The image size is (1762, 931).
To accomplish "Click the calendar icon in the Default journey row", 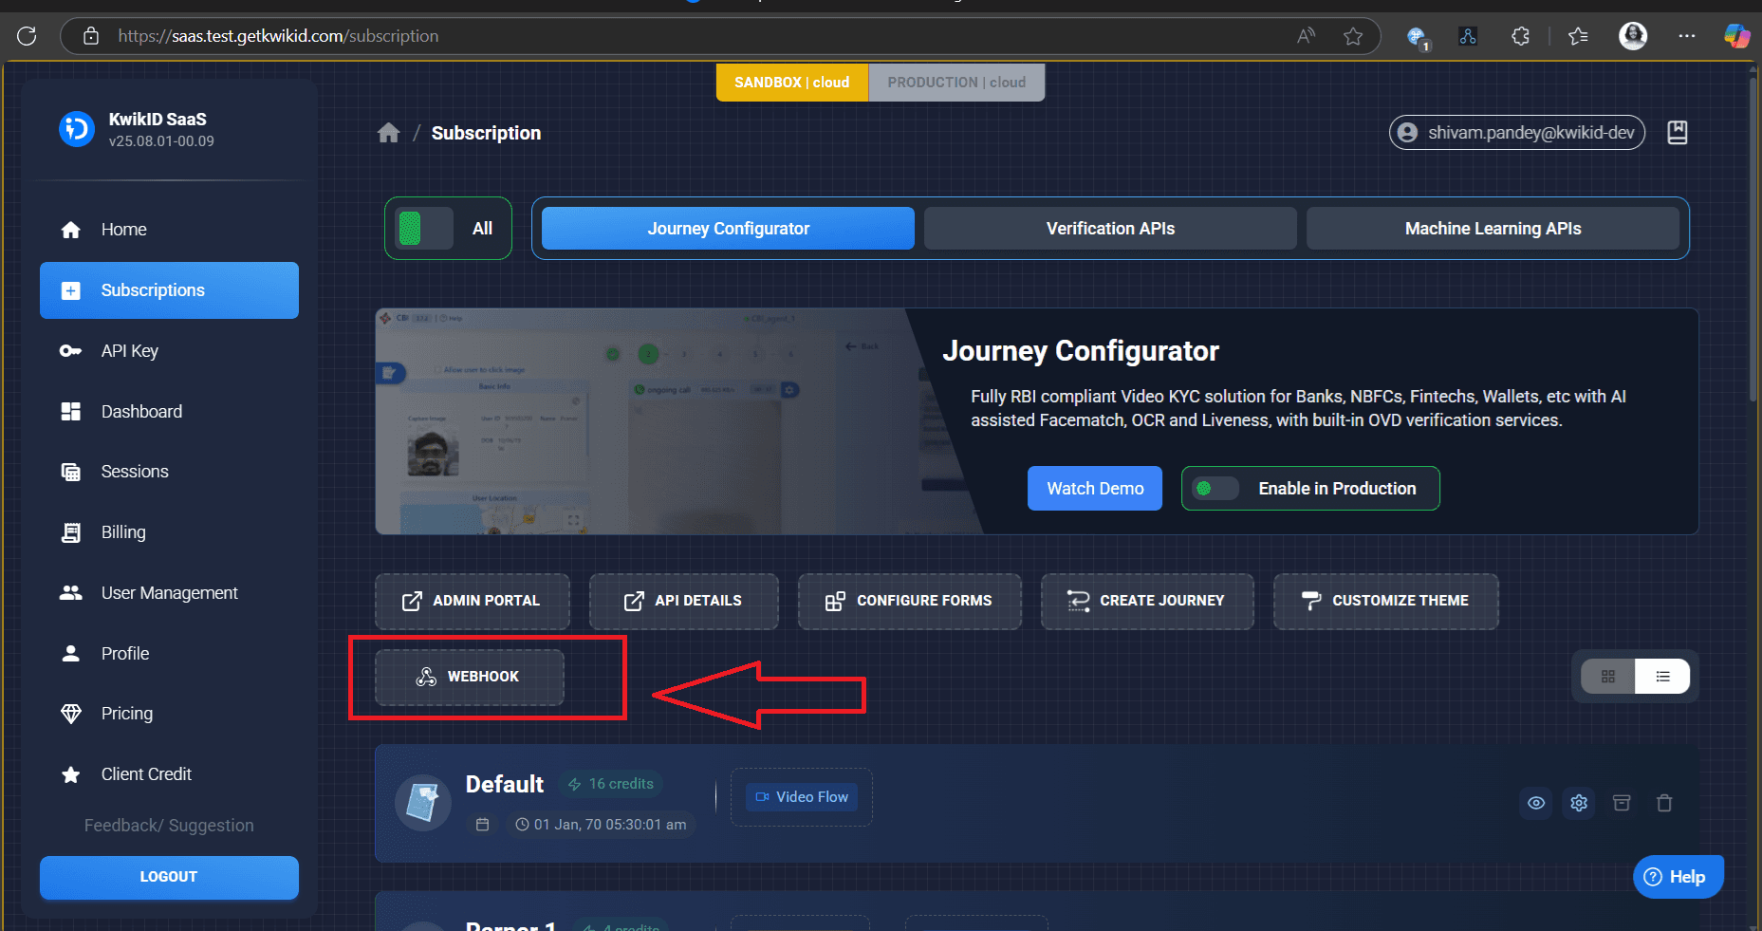I will tap(482, 825).
